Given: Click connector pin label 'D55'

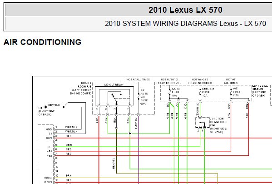Looking at the screenshot, I should coord(229,106).
